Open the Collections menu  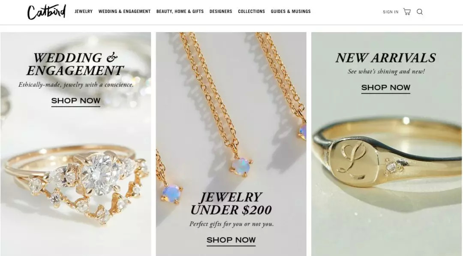(251, 12)
